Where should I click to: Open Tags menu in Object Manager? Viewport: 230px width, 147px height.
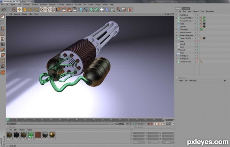202,11
